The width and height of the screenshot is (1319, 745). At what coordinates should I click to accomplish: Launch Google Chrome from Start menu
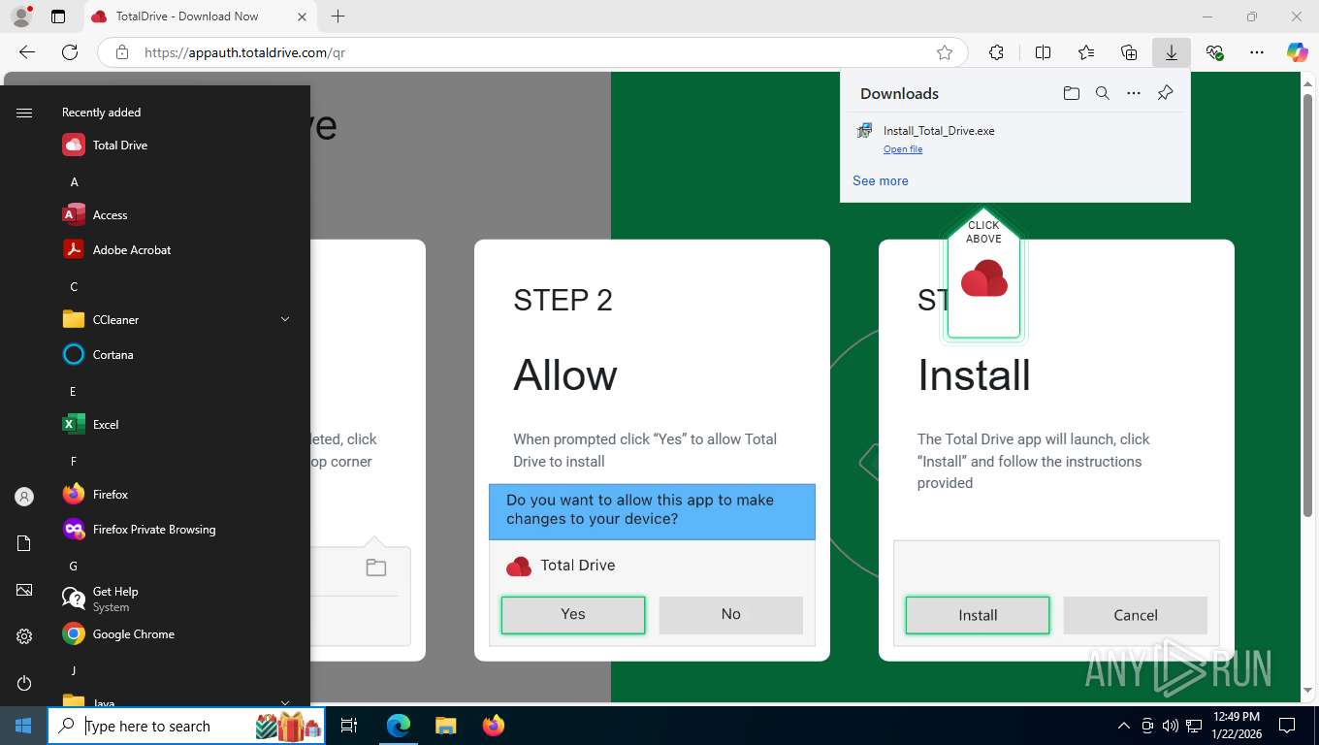(175, 634)
